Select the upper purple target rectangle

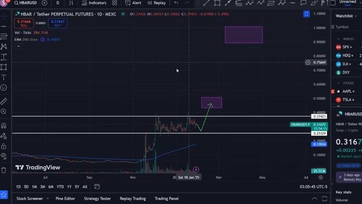pyautogui.click(x=244, y=35)
